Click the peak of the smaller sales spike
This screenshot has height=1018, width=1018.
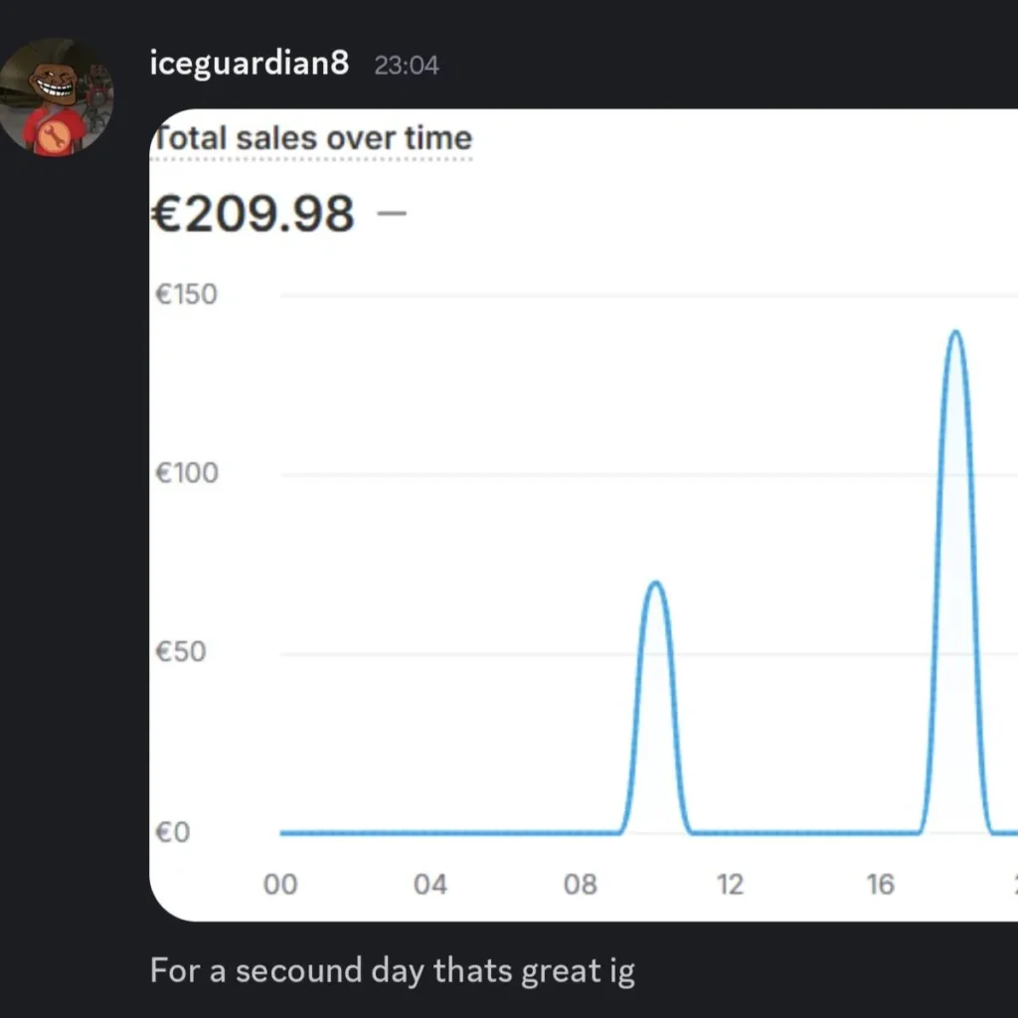coord(655,583)
